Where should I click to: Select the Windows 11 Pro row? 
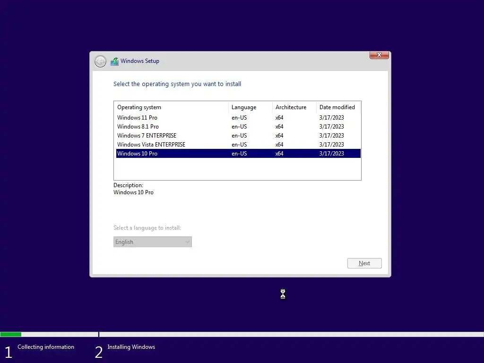pos(238,118)
